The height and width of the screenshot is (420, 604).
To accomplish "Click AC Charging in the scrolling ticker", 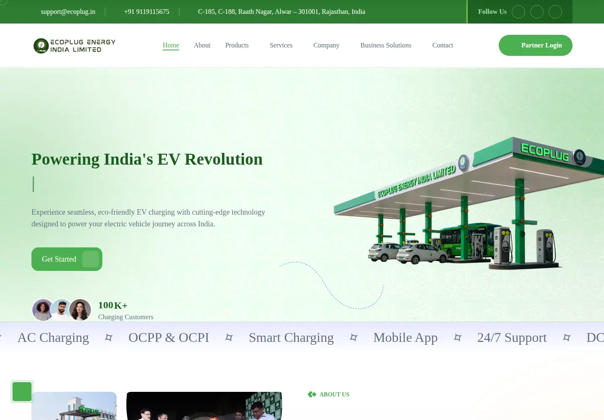I will pyautogui.click(x=53, y=338).
